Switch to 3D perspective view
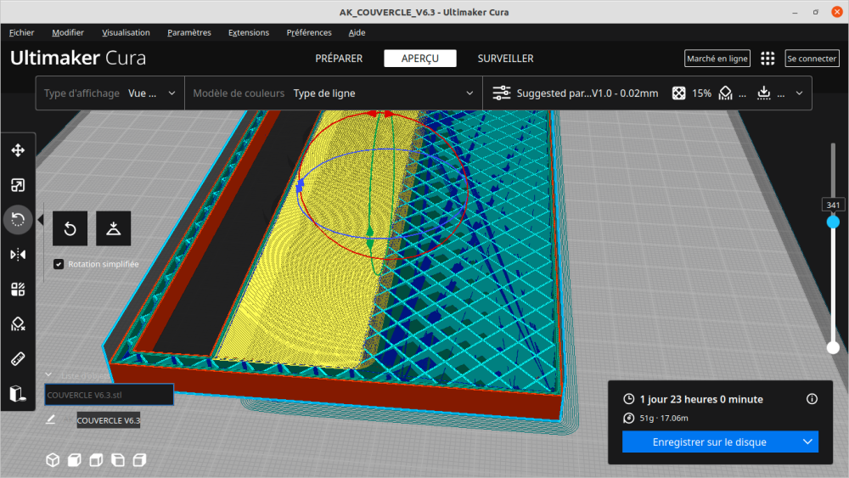 [x=53, y=460]
